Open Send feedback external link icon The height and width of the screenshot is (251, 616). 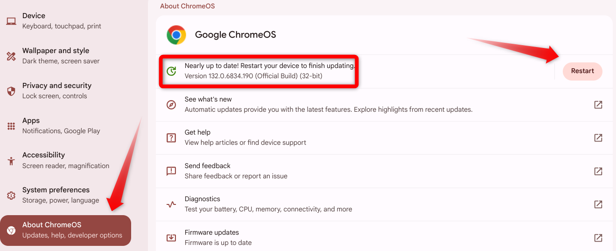coord(598,171)
